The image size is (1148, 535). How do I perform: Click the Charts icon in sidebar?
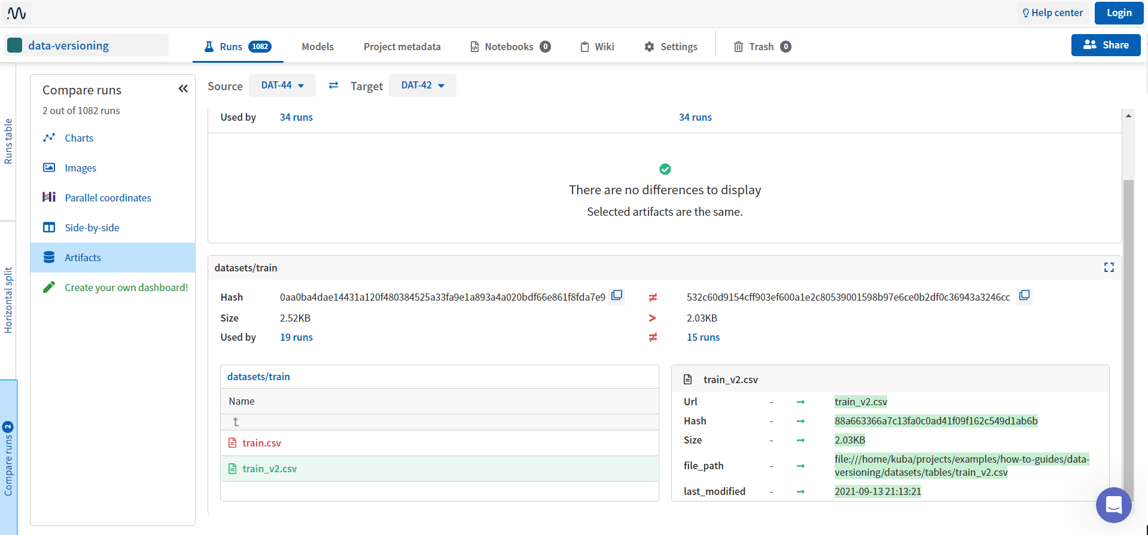point(49,137)
